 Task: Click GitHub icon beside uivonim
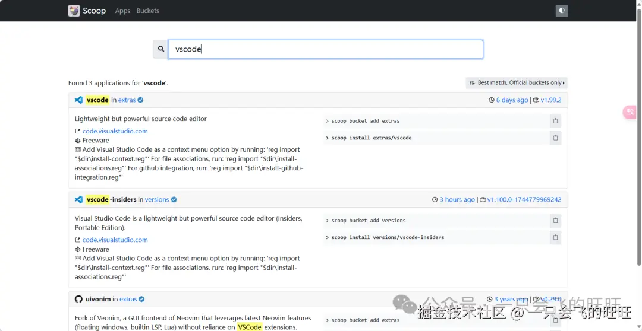click(78, 299)
